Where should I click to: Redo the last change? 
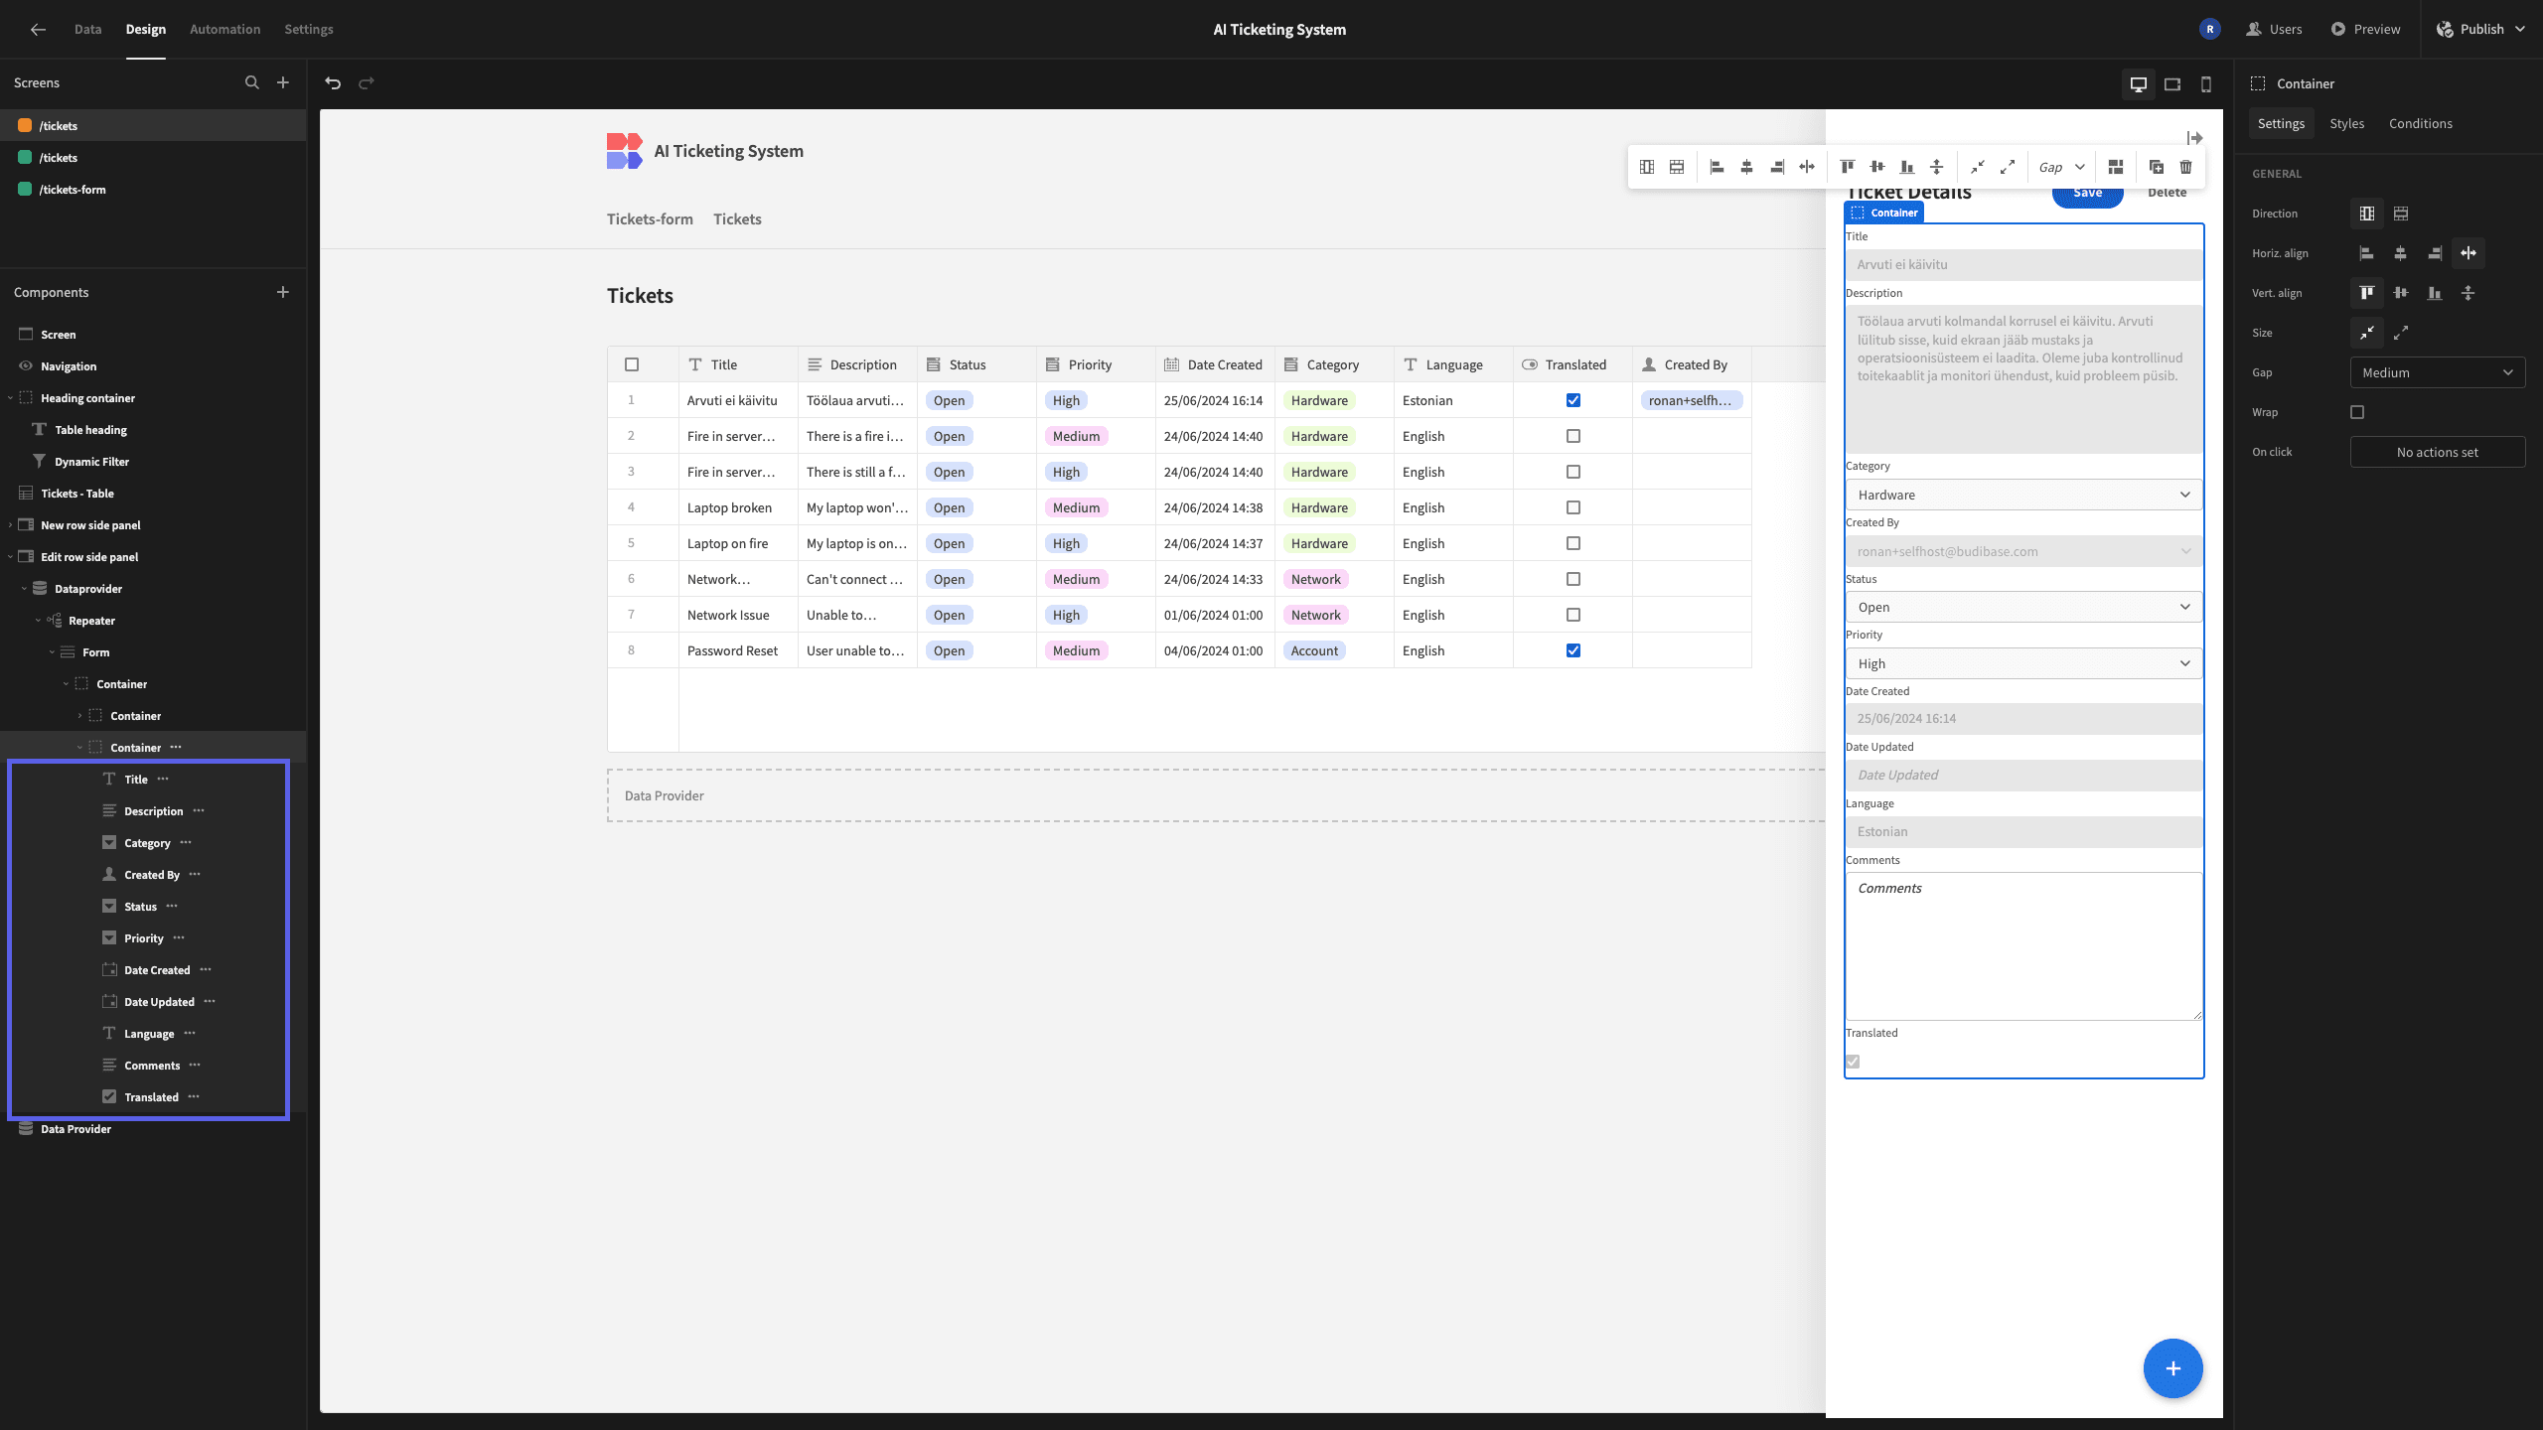tap(367, 83)
